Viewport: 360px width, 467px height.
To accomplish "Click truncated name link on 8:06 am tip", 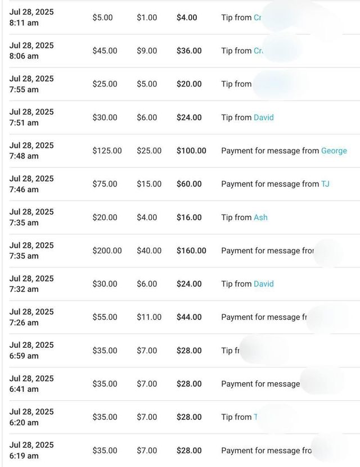I will pos(258,51).
